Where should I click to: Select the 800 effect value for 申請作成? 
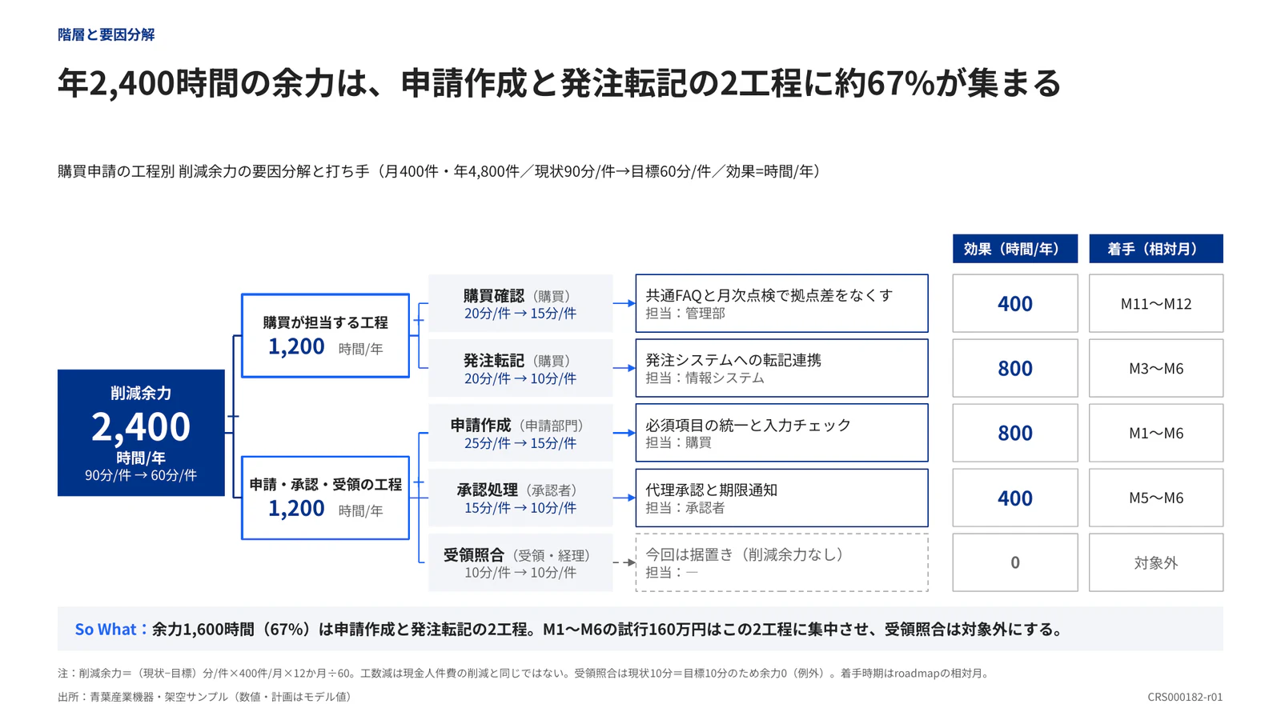tap(1015, 433)
